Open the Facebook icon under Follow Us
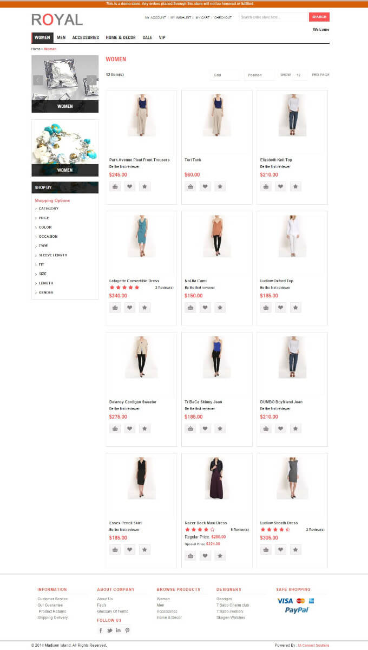This screenshot has height=650, width=368. click(101, 630)
